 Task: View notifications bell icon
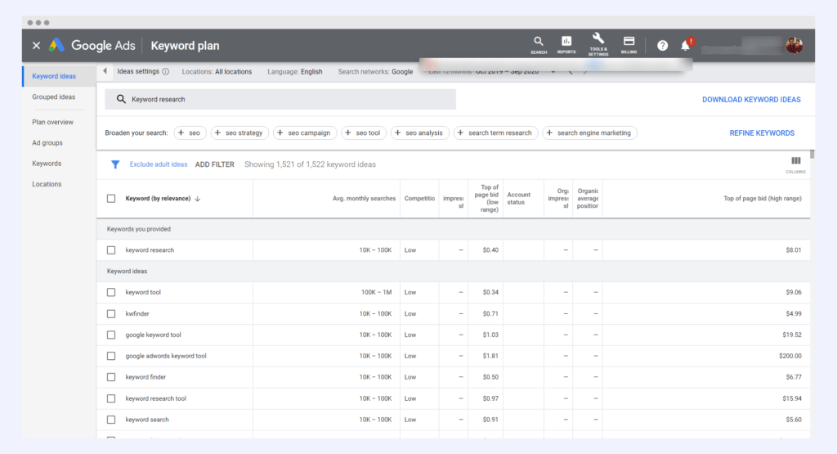tap(686, 46)
